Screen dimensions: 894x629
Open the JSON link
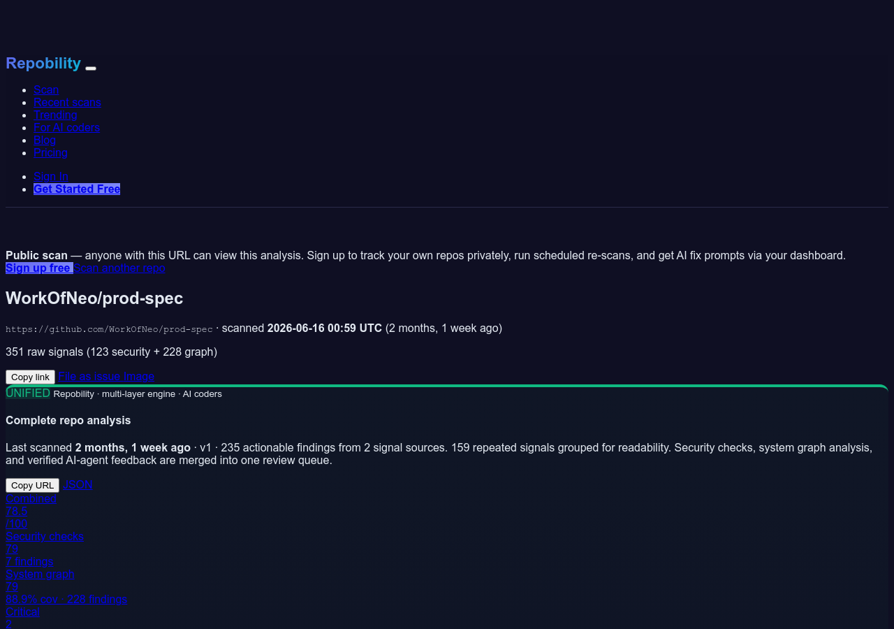(78, 484)
